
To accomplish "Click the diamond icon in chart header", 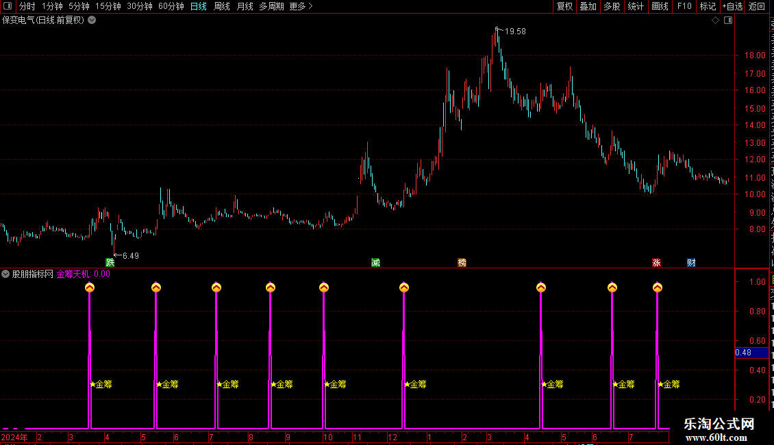I will click(715, 21).
